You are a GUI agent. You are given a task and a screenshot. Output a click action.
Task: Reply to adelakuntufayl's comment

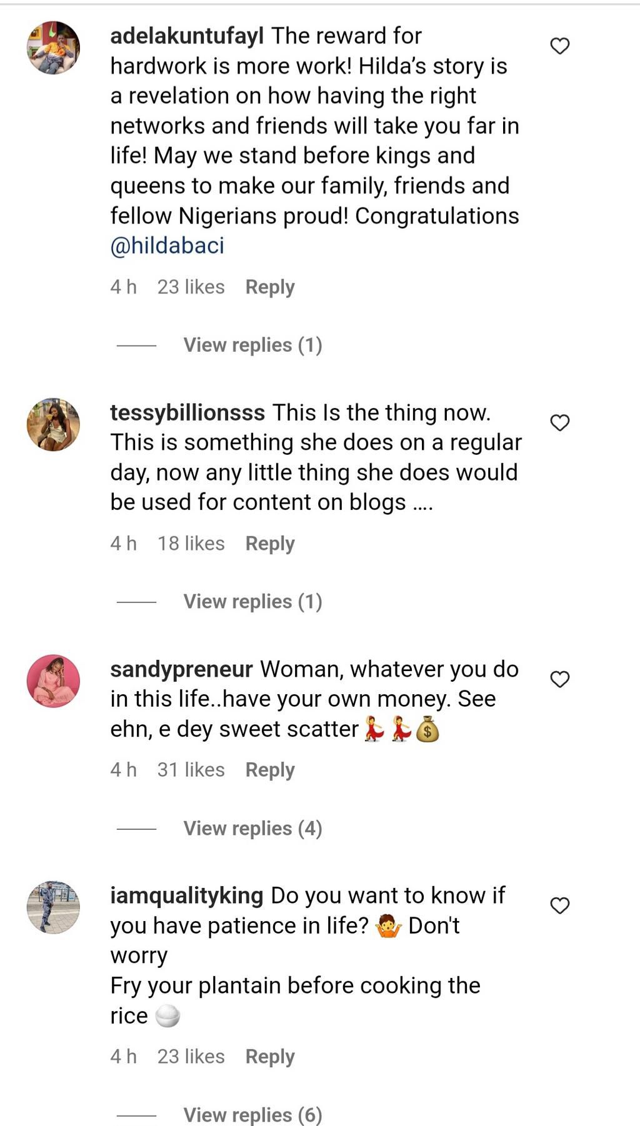(270, 287)
